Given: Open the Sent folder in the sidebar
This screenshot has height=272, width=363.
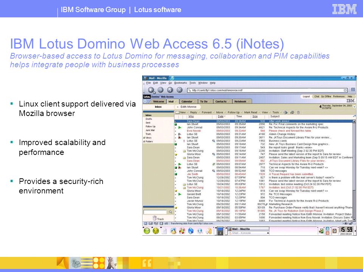Looking at the screenshot, I should [x=148, y=122].
